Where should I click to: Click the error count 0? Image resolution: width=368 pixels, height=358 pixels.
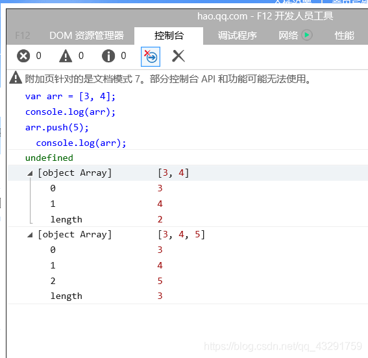point(38,56)
